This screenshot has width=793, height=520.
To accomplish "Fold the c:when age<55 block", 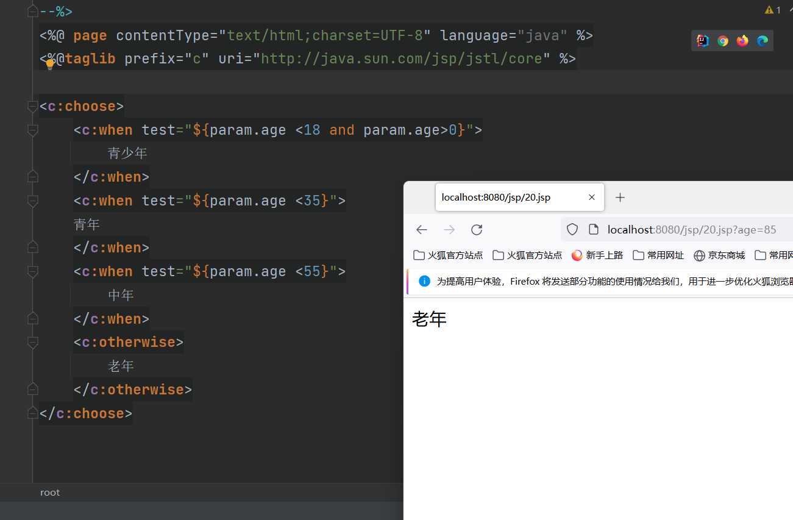I will pyautogui.click(x=32, y=271).
